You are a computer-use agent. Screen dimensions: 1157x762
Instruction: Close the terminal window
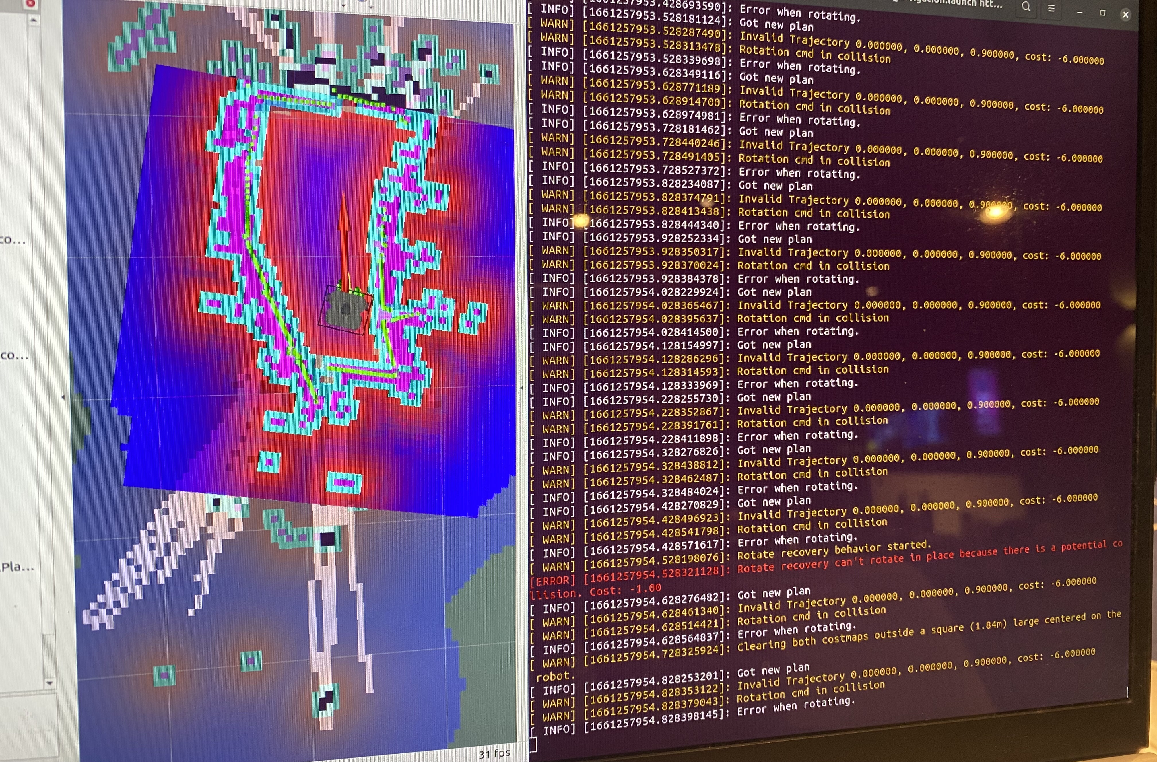point(1125,15)
